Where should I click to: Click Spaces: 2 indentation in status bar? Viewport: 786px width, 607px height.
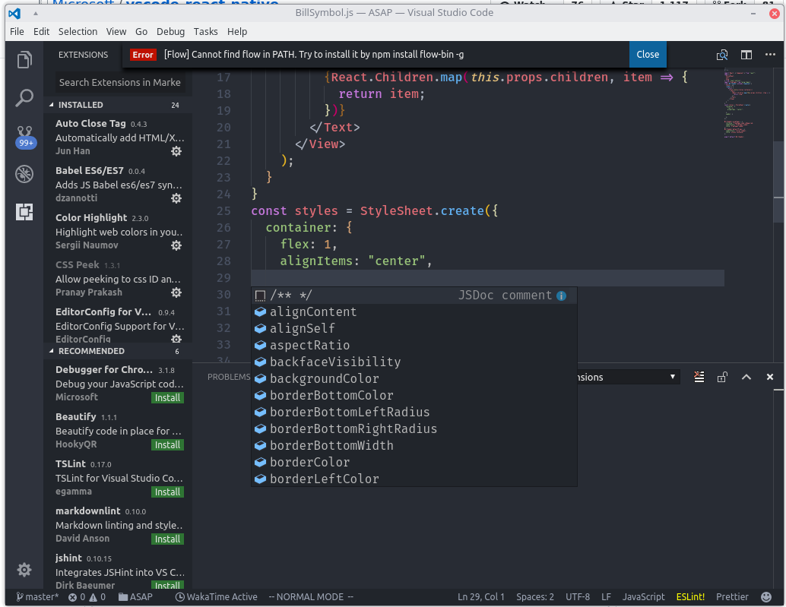point(535,596)
